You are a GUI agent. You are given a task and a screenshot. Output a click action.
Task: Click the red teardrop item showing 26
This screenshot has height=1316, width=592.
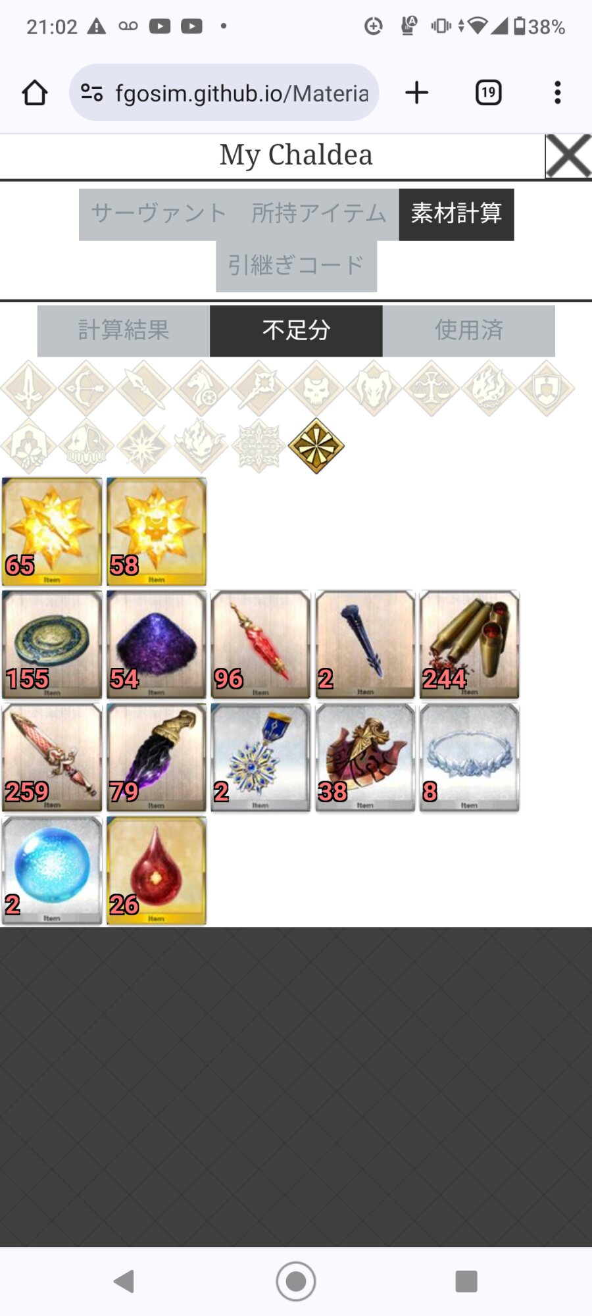[x=157, y=871]
